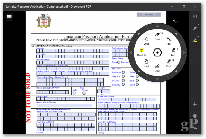Click the right chevron of radial menu
This screenshot has width=206, height=139.
[184, 53]
